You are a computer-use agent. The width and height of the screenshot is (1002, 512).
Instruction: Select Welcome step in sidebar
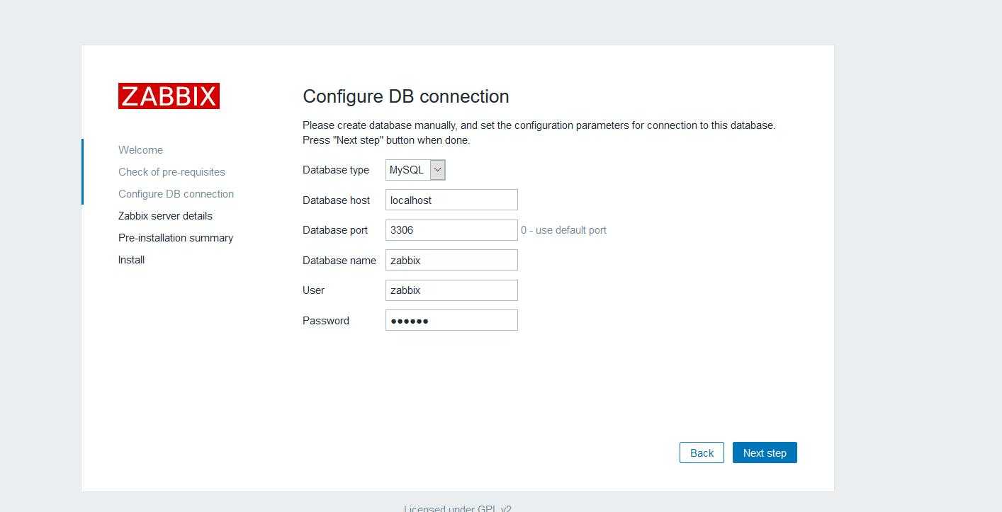[x=140, y=150]
